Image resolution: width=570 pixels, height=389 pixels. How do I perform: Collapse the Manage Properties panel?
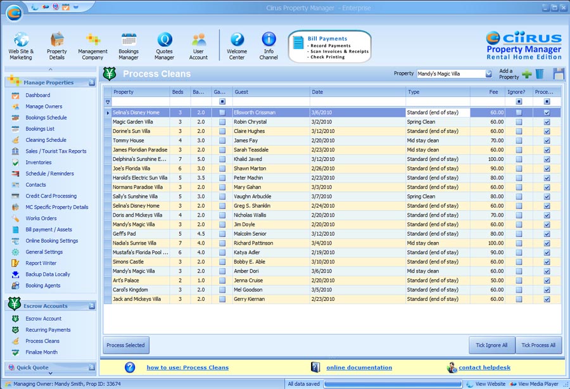tap(92, 83)
